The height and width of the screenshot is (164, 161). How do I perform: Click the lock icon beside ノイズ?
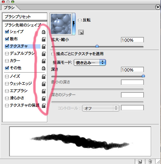[x=44, y=77]
